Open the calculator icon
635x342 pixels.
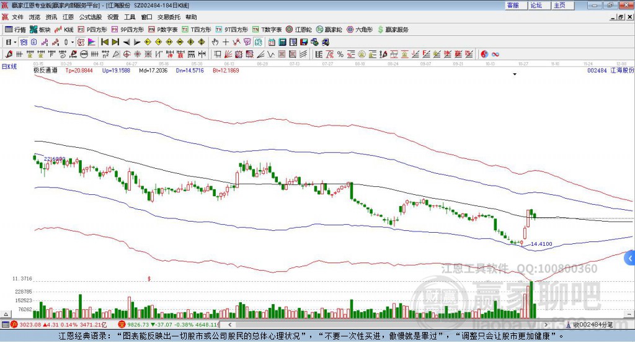pos(282,42)
